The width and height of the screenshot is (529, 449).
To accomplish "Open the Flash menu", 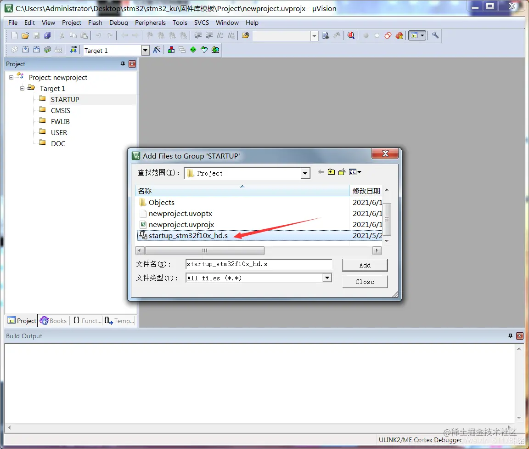I will coord(95,23).
